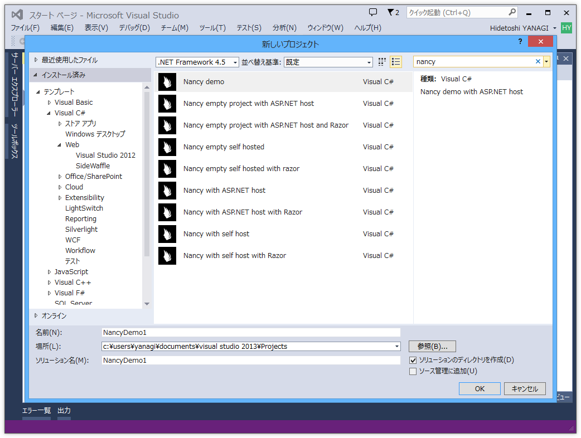This screenshot has width=581, height=438.
Task: Collapse the Web node
Action: [x=59, y=145]
